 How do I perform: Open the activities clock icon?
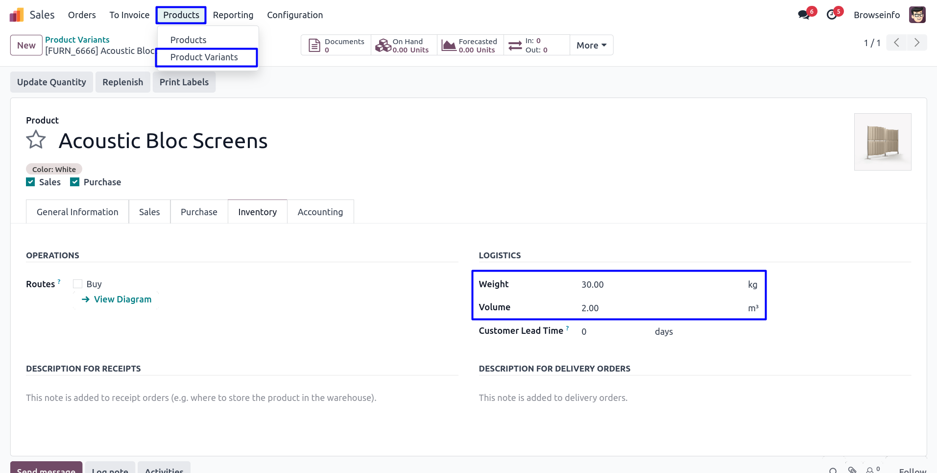pyautogui.click(x=832, y=15)
